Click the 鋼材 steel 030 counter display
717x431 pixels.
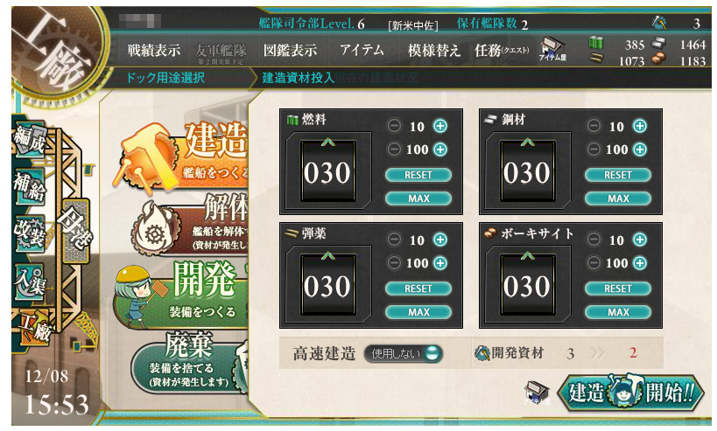coord(527,172)
